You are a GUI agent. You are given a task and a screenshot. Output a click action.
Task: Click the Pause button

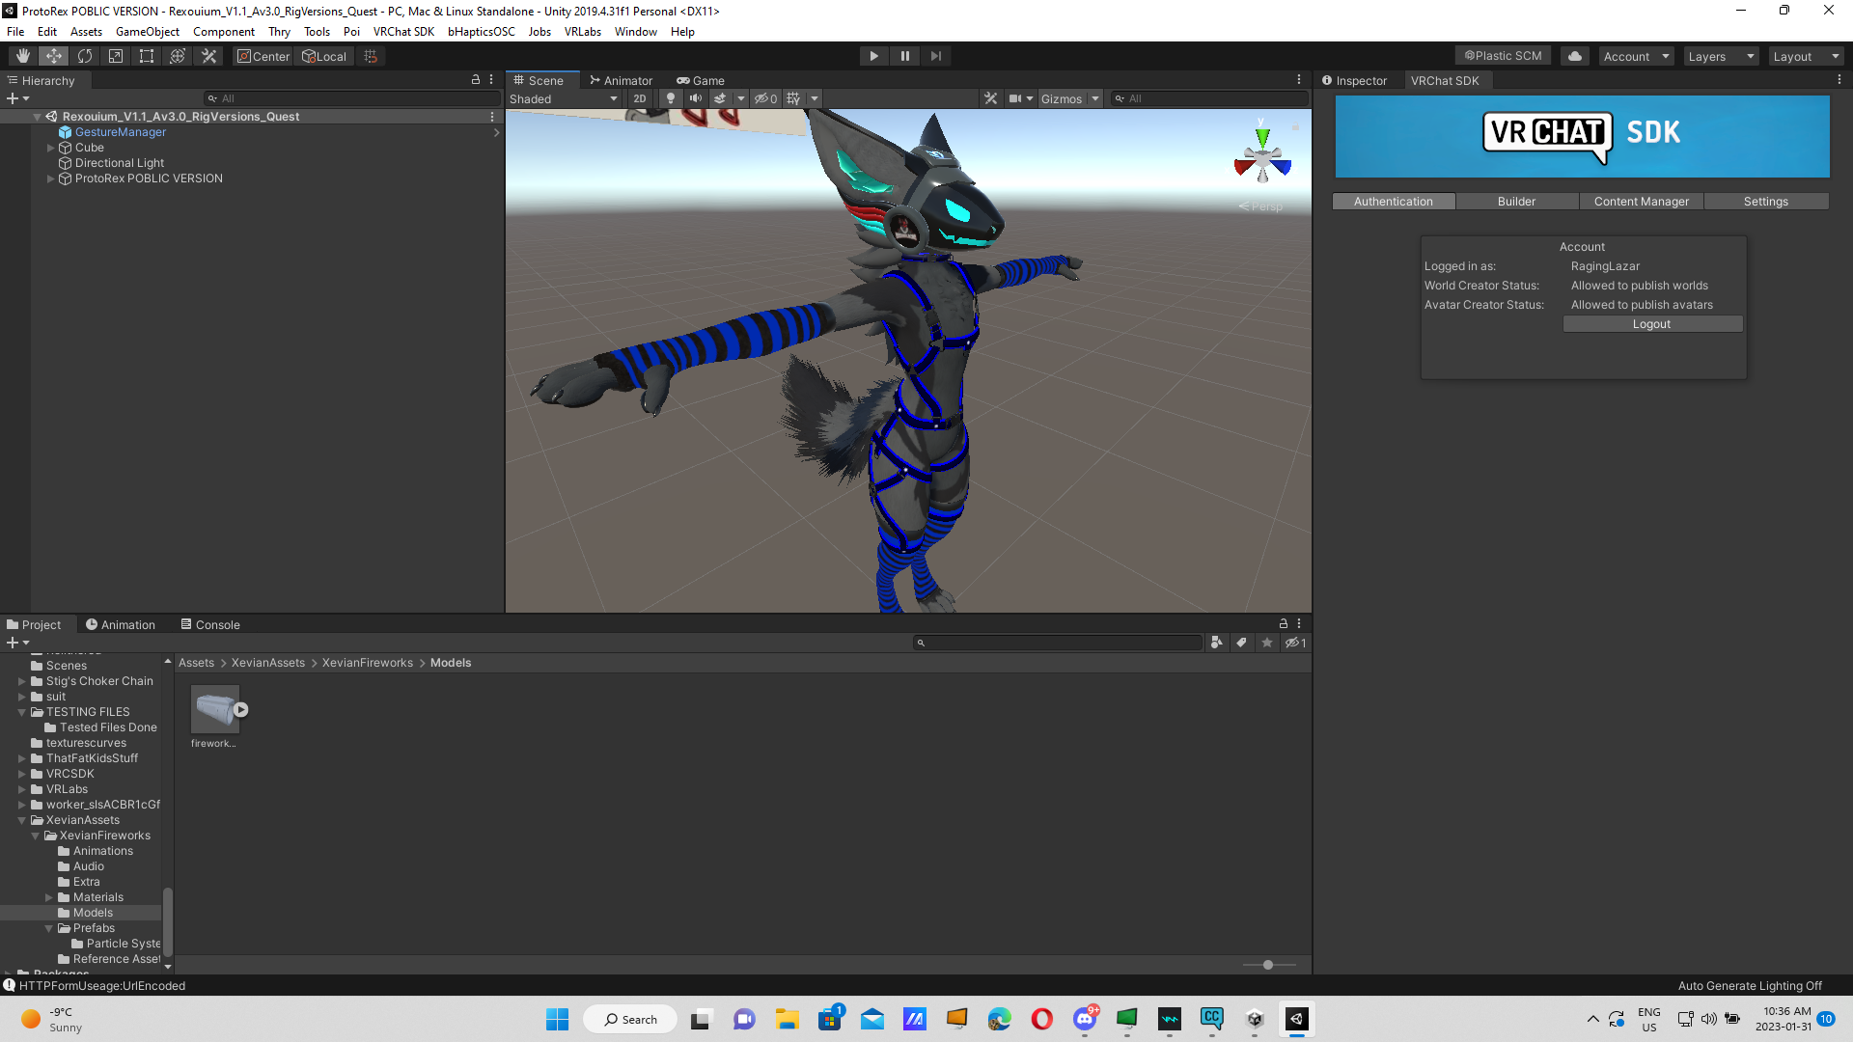[904, 56]
